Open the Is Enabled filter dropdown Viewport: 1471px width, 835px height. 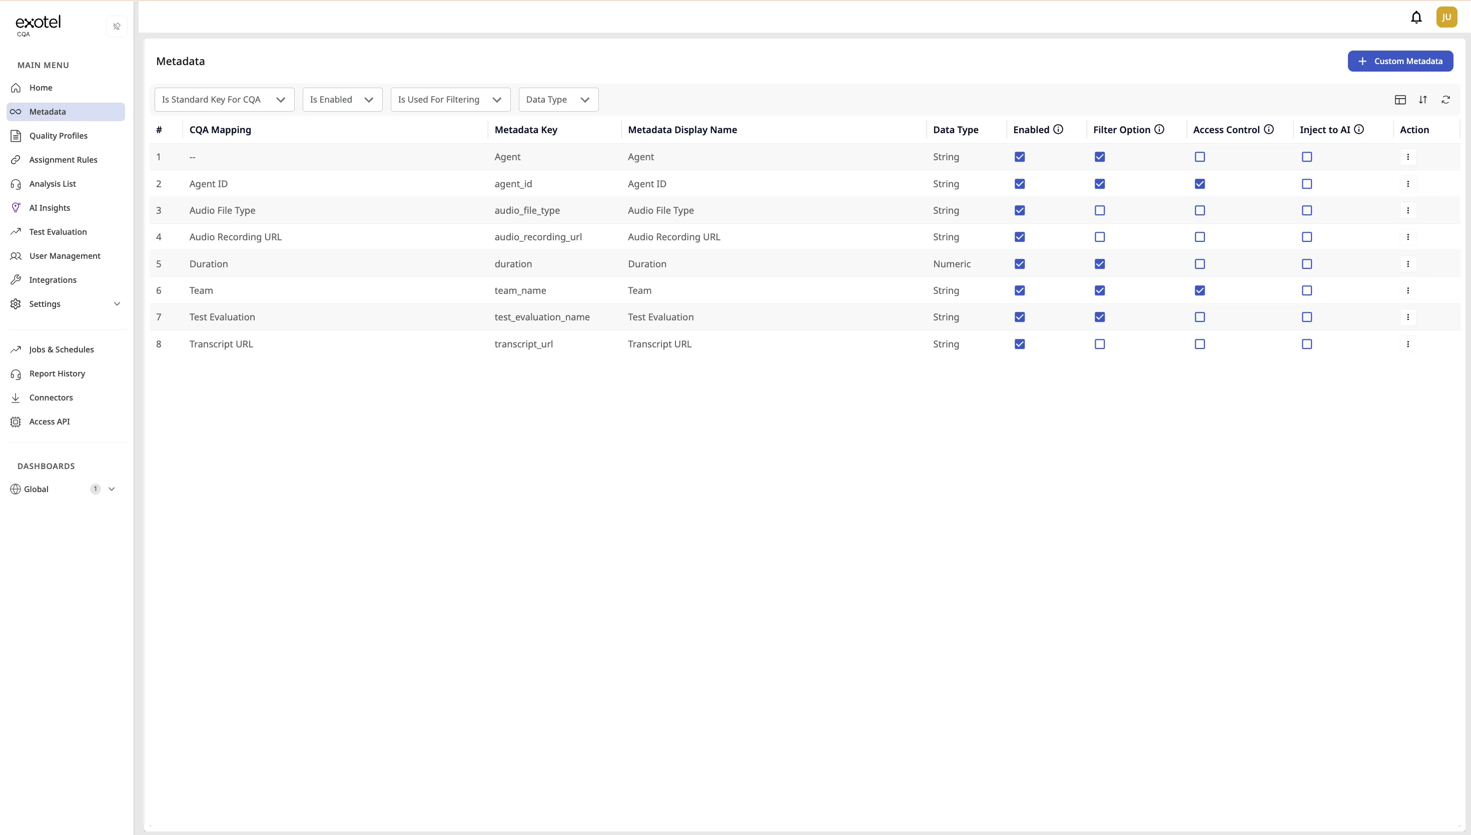coord(342,100)
